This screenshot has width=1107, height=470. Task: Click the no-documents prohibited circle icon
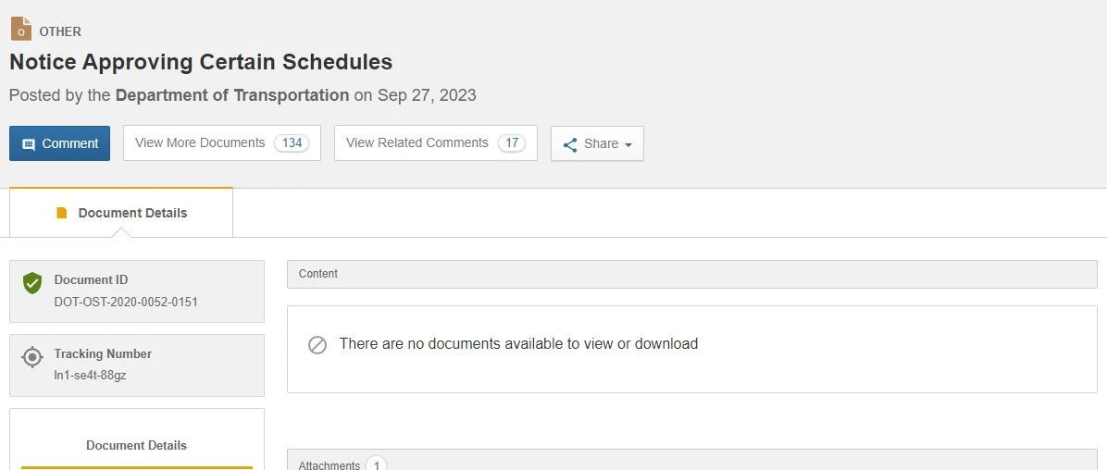click(x=317, y=345)
